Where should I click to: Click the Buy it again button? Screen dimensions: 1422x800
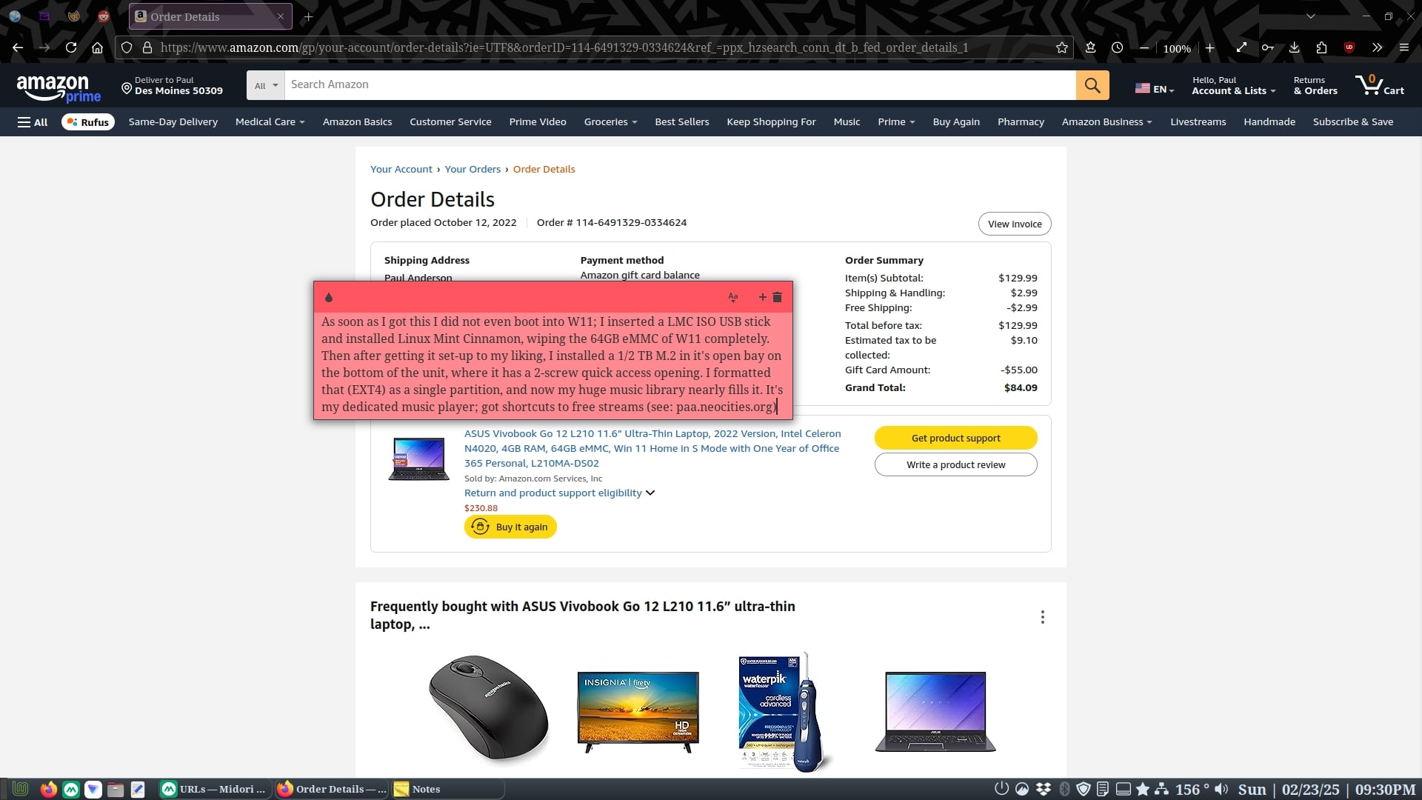510,527
